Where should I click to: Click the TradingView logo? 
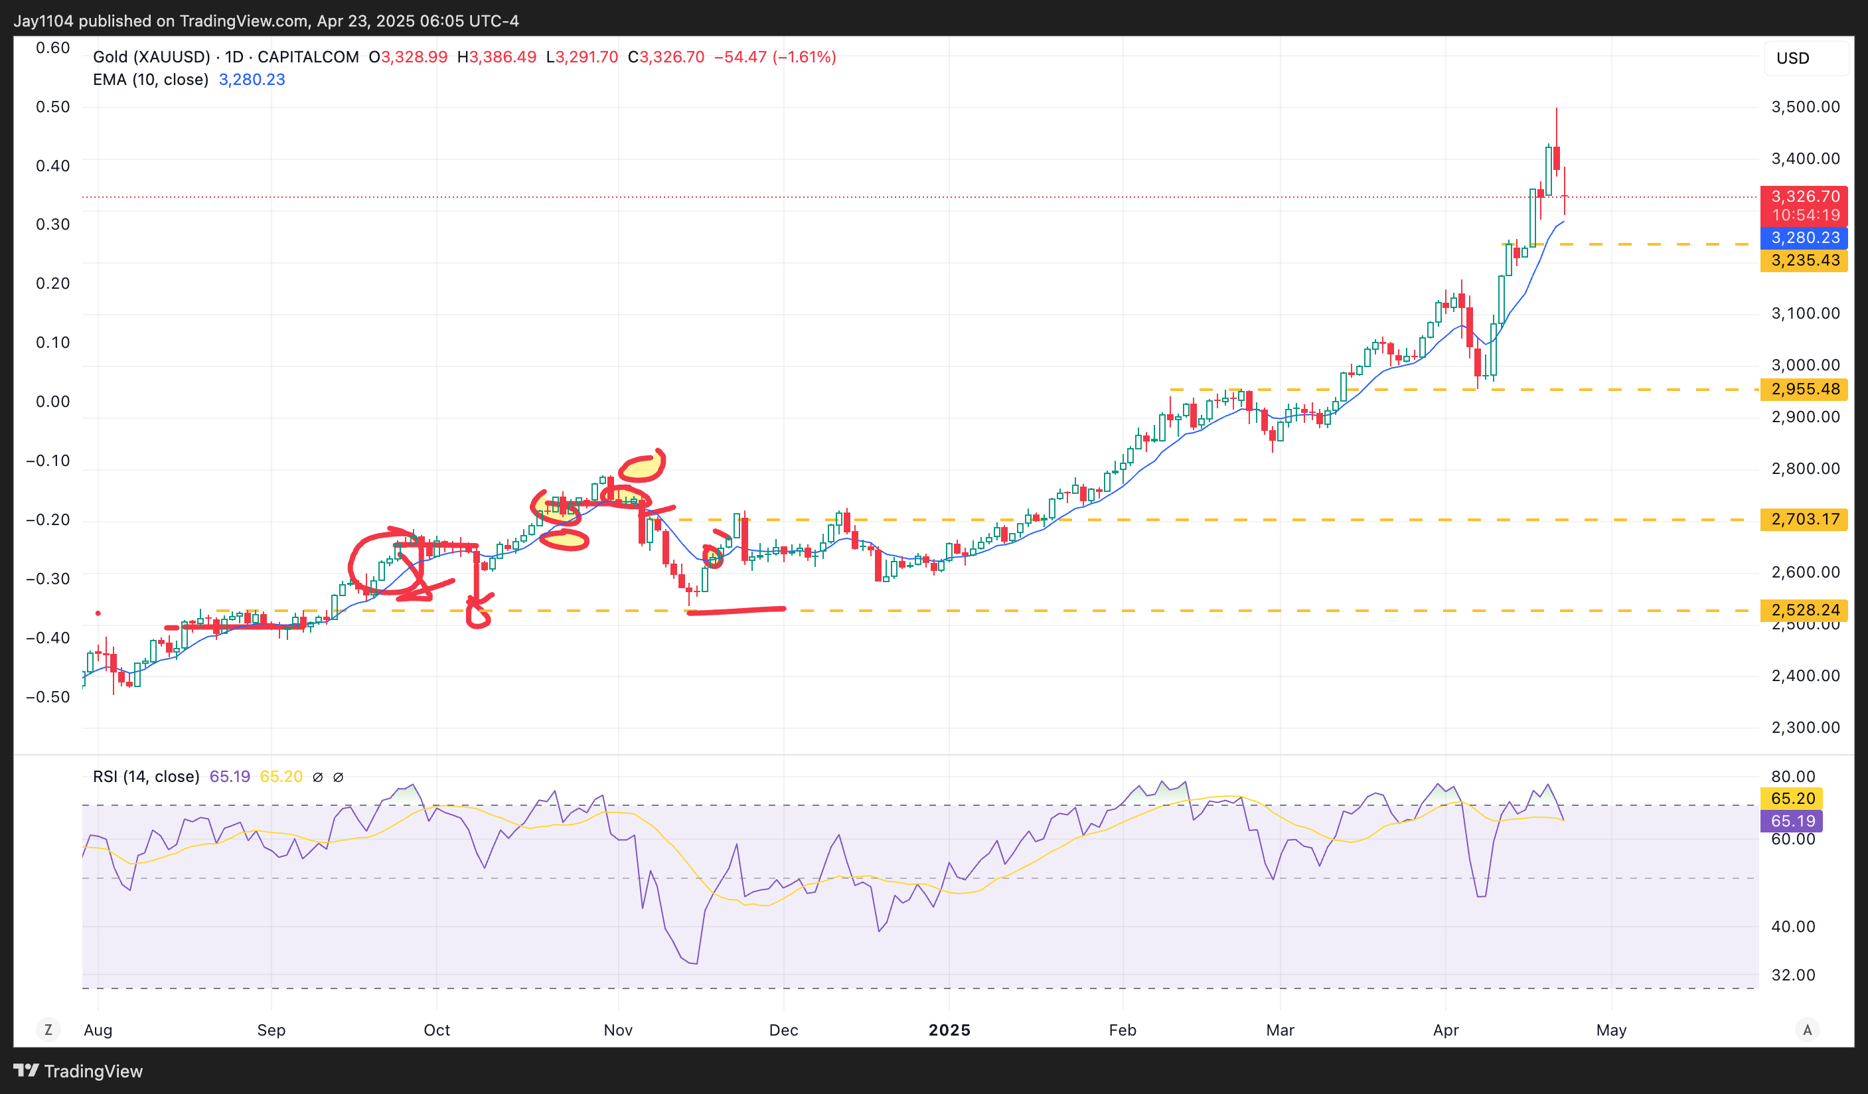(x=78, y=1071)
